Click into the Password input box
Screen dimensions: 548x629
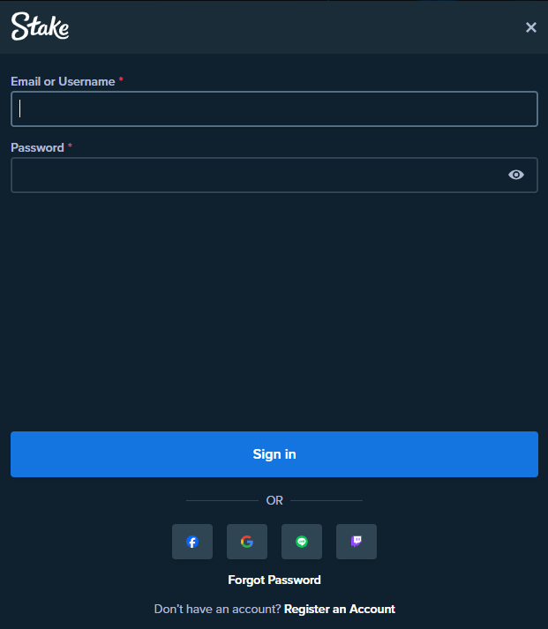click(256, 176)
